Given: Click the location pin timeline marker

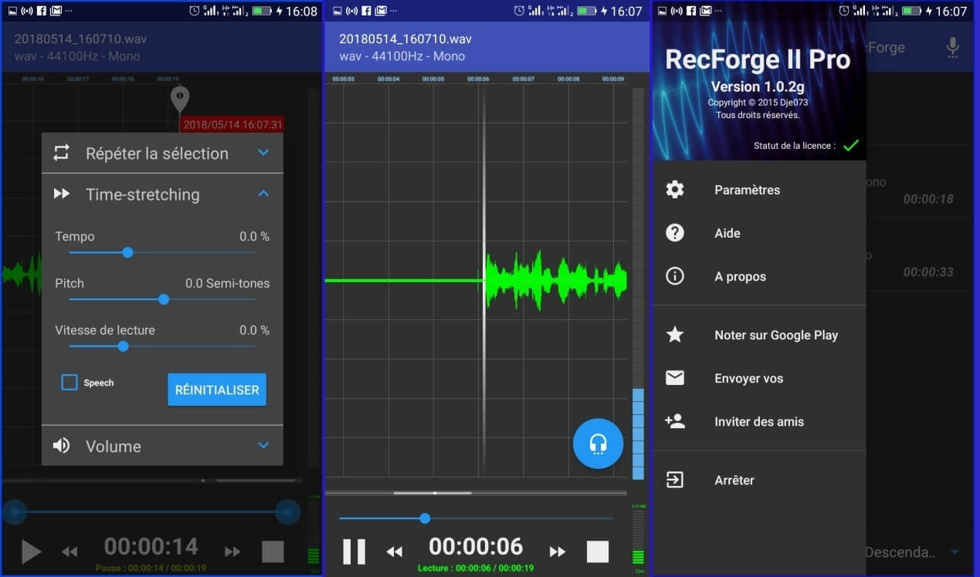Looking at the screenshot, I should click(x=180, y=99).
